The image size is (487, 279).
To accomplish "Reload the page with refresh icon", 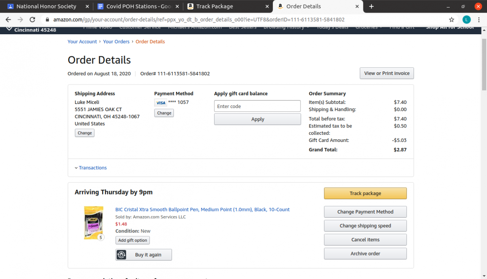I will 32,19.
